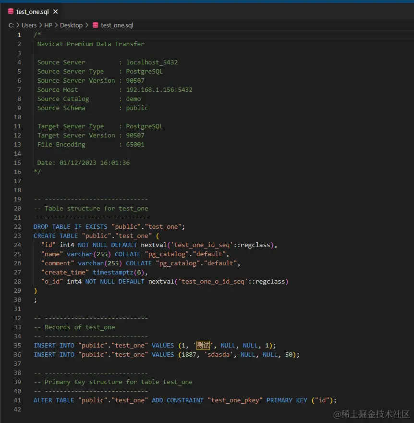Click the "comment" column definition
The height and width of the screenshot is (423, 414).
point(140,263)
